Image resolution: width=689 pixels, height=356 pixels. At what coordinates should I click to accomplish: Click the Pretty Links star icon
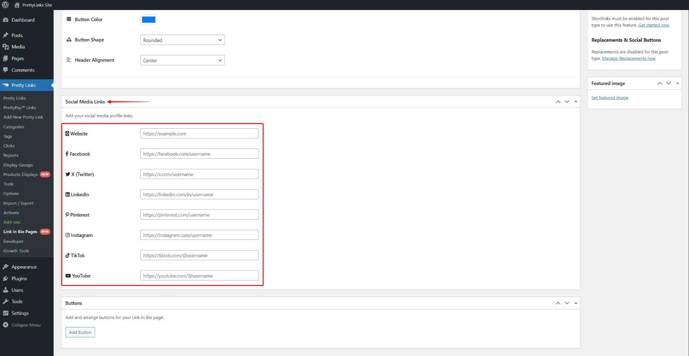click(5, 85)
